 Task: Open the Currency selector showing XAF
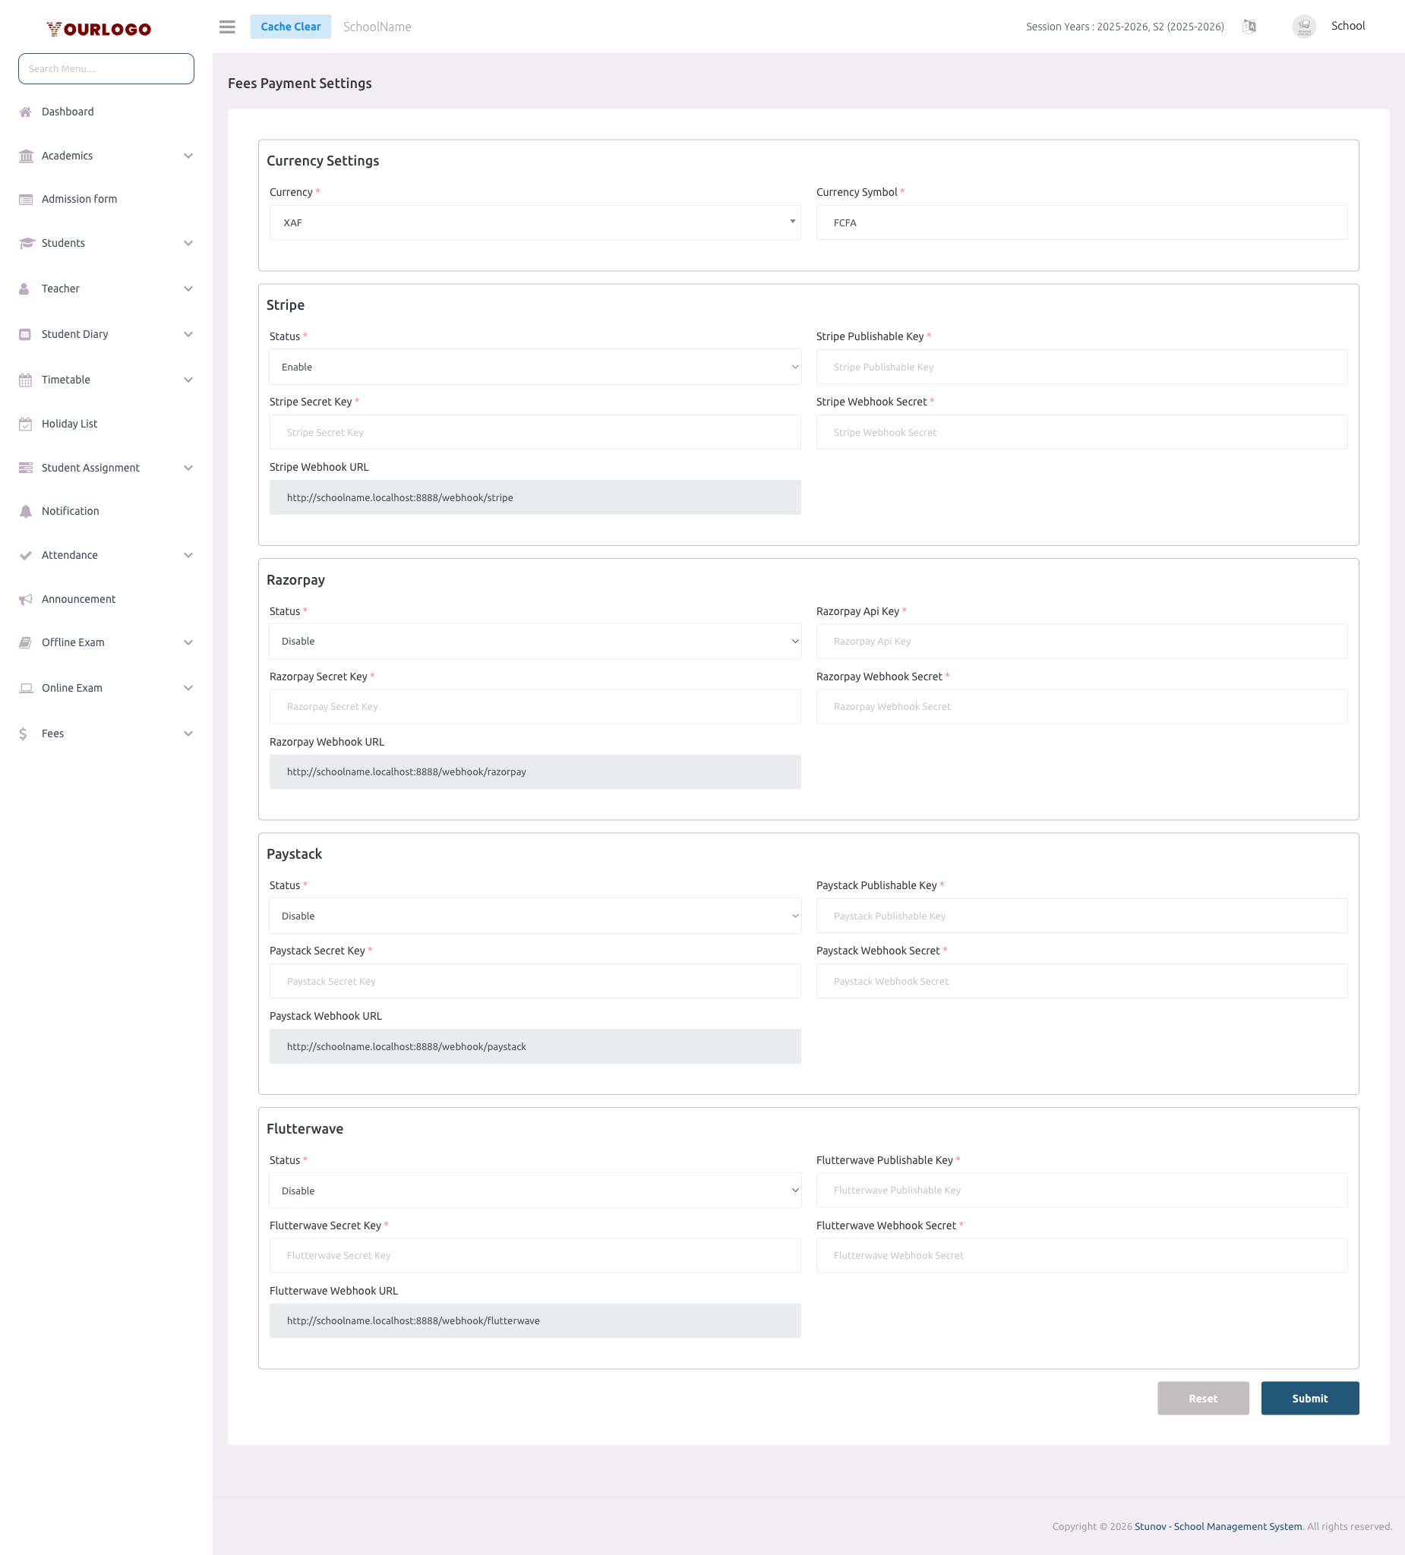click(x=535, y=222)
